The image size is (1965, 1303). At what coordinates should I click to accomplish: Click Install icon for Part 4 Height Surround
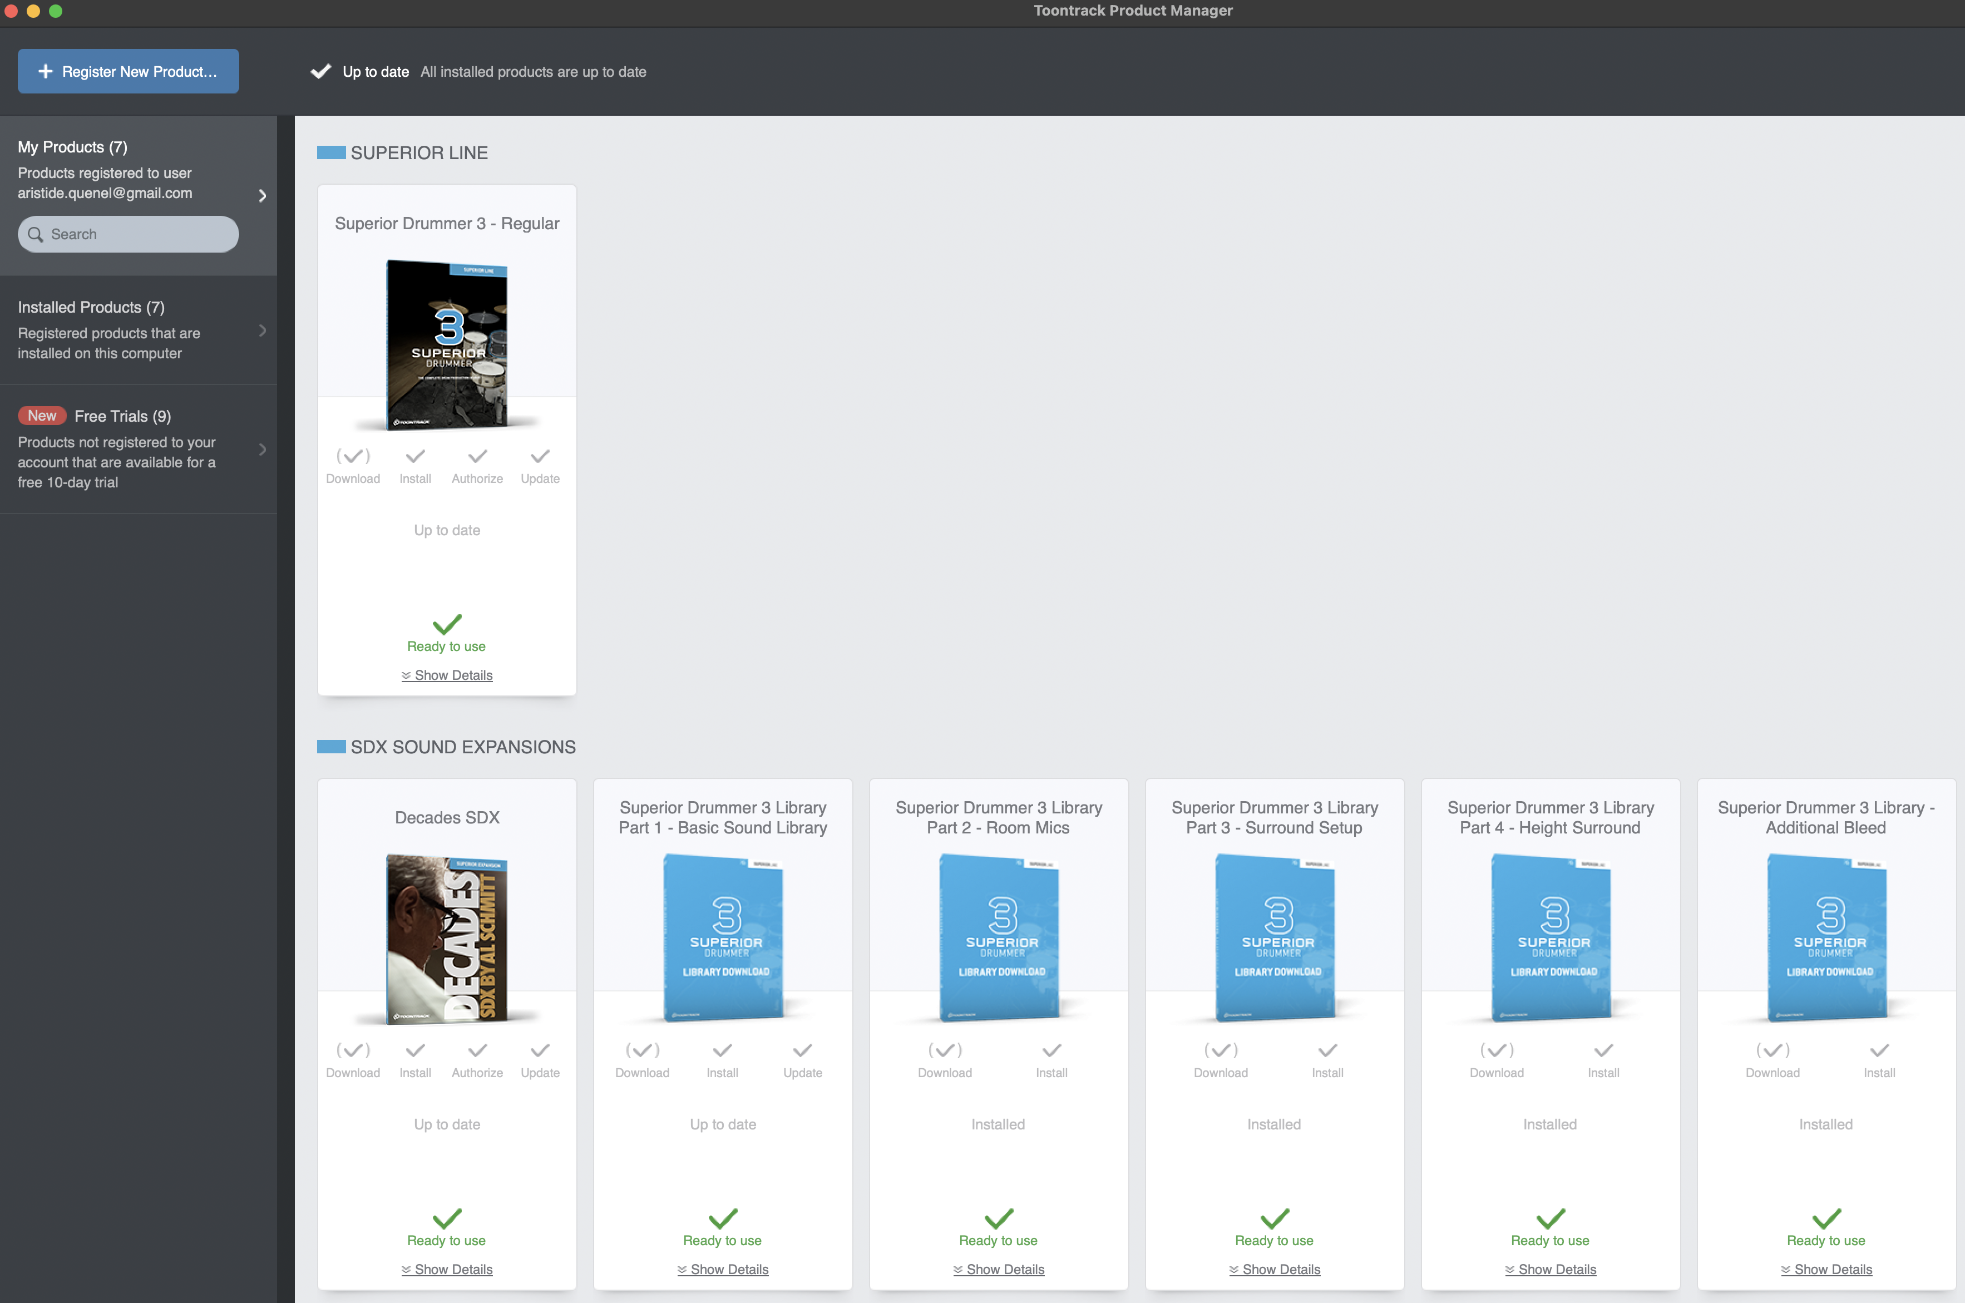[1603, 1050]
